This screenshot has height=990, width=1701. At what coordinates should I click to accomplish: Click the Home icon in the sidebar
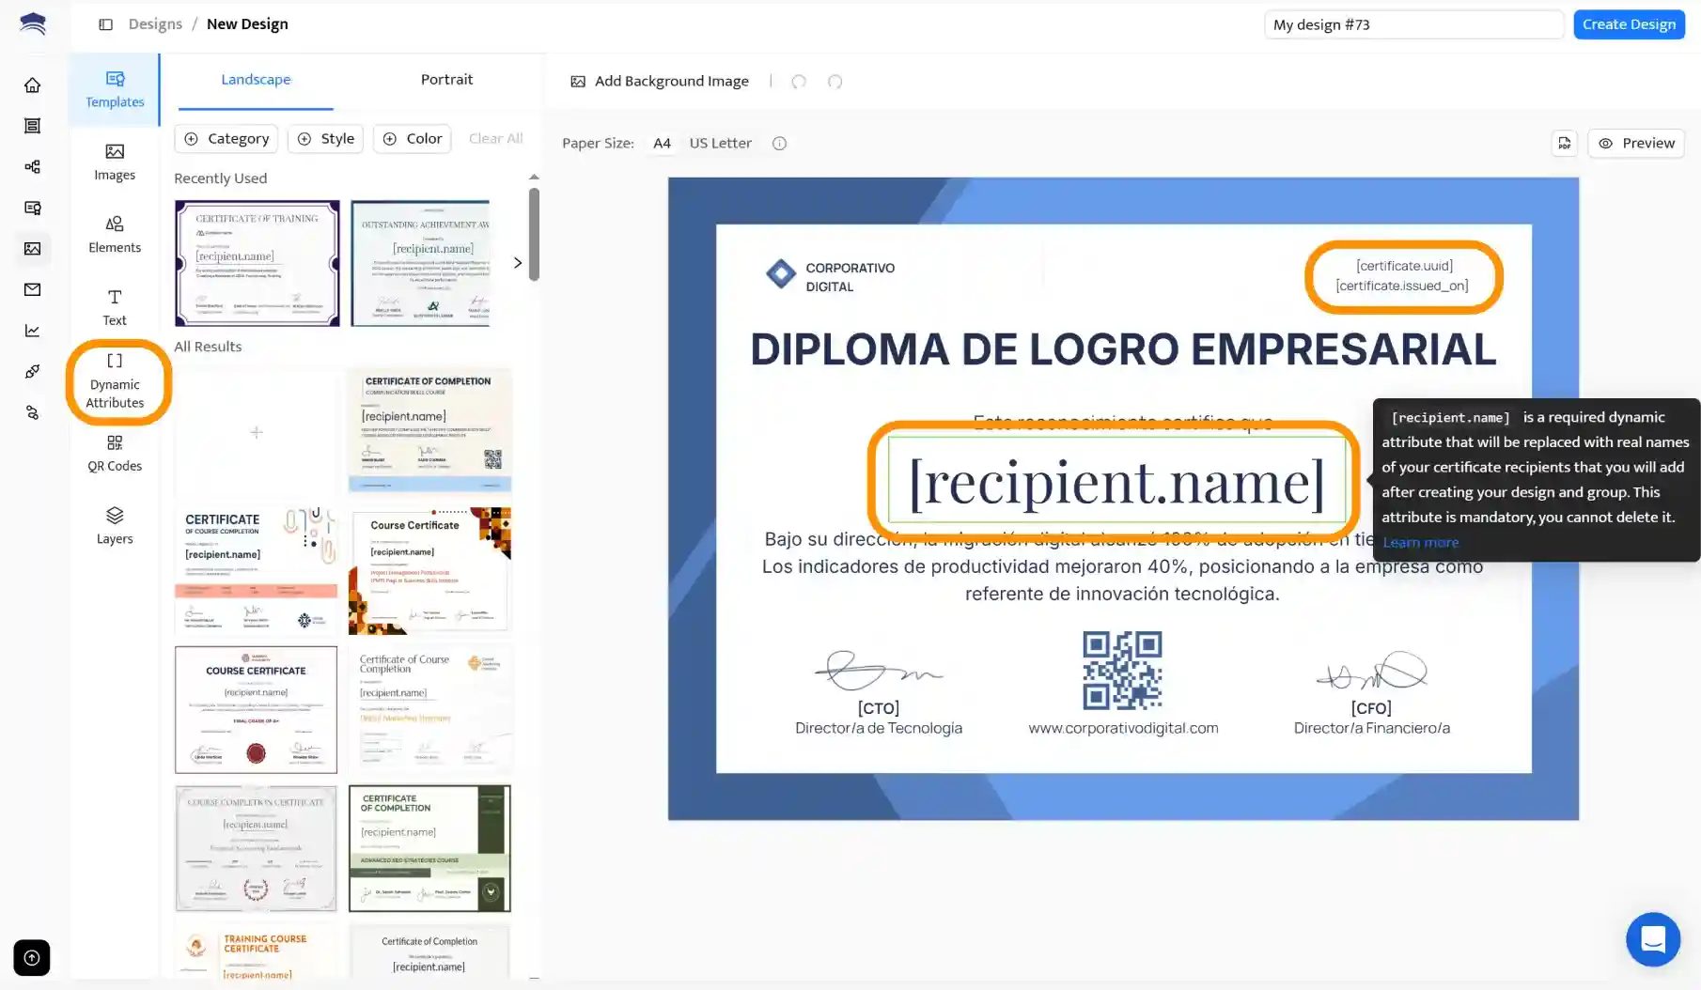pyautogui.click(x=32, y=84)
